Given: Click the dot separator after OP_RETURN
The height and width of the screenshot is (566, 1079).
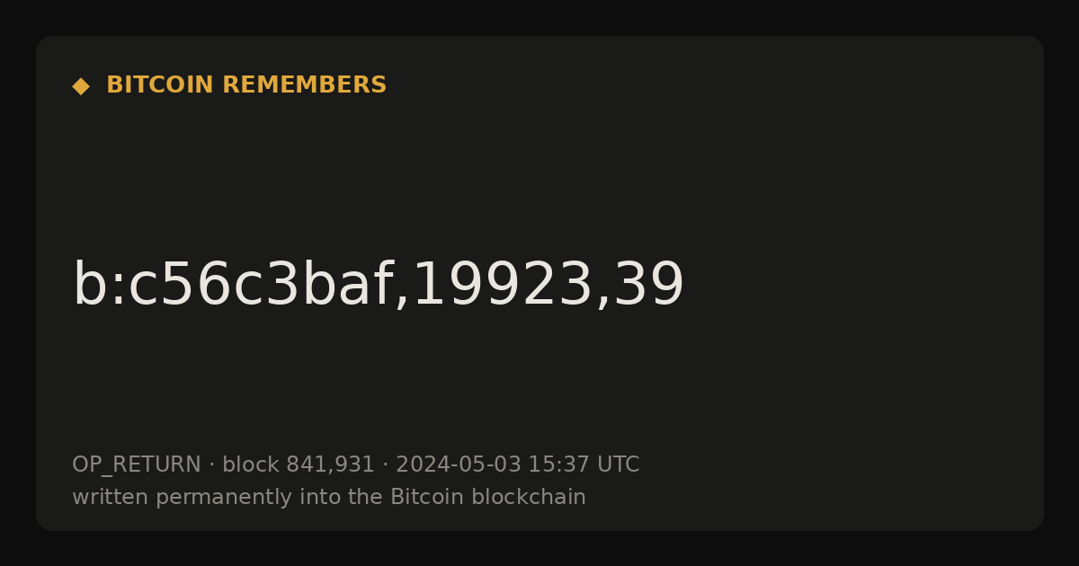Looking at the screenshot, I should pyautogui.click(x=212, y=465).
